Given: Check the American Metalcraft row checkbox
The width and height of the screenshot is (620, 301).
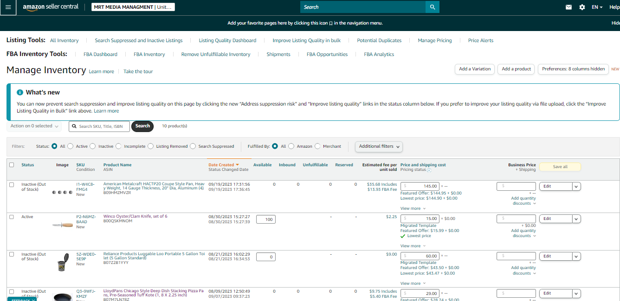Looking at the screenshot, I should tap(12, 184).
